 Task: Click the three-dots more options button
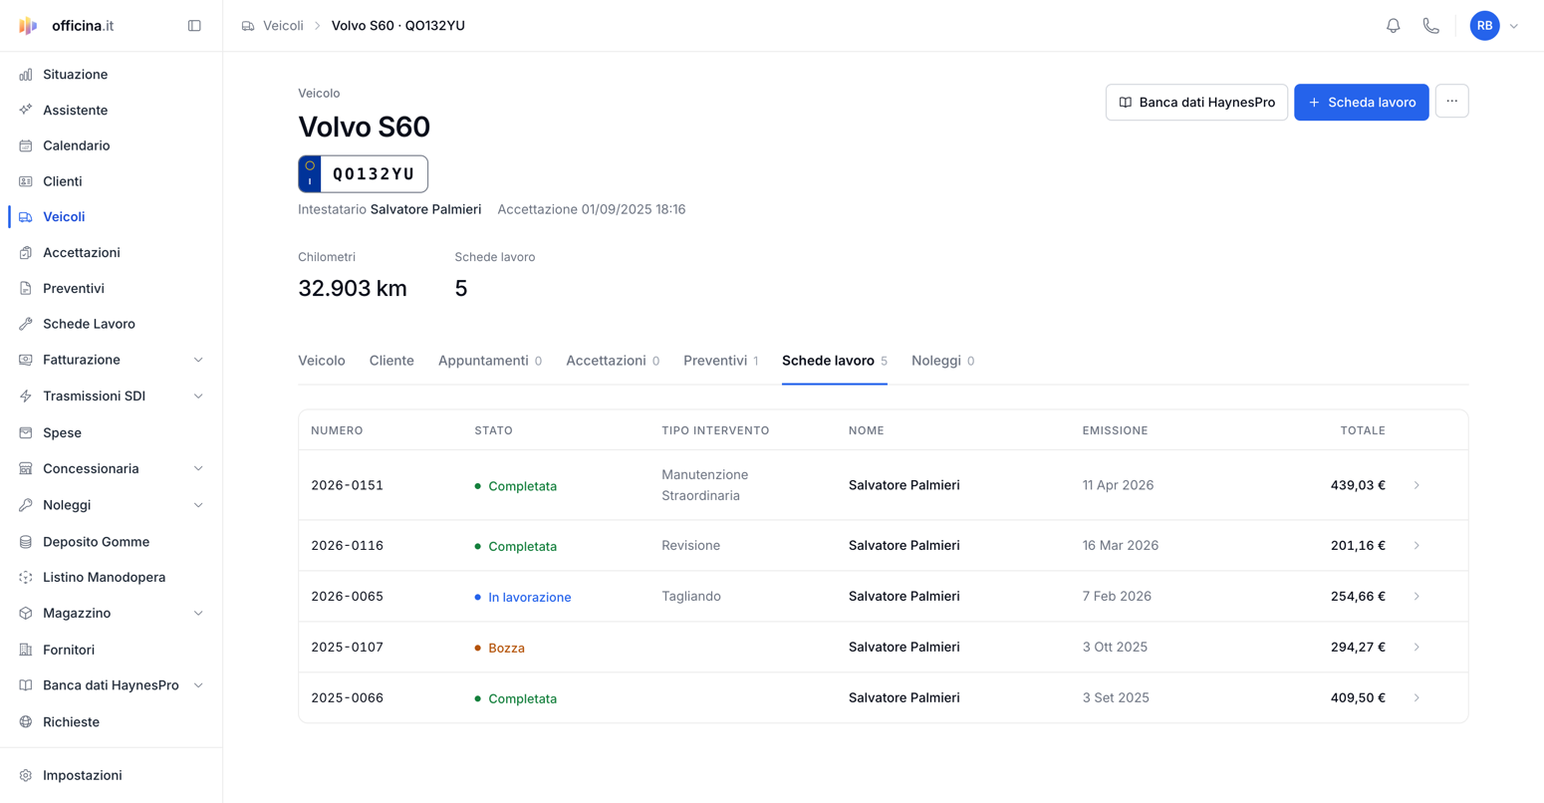1451,102
